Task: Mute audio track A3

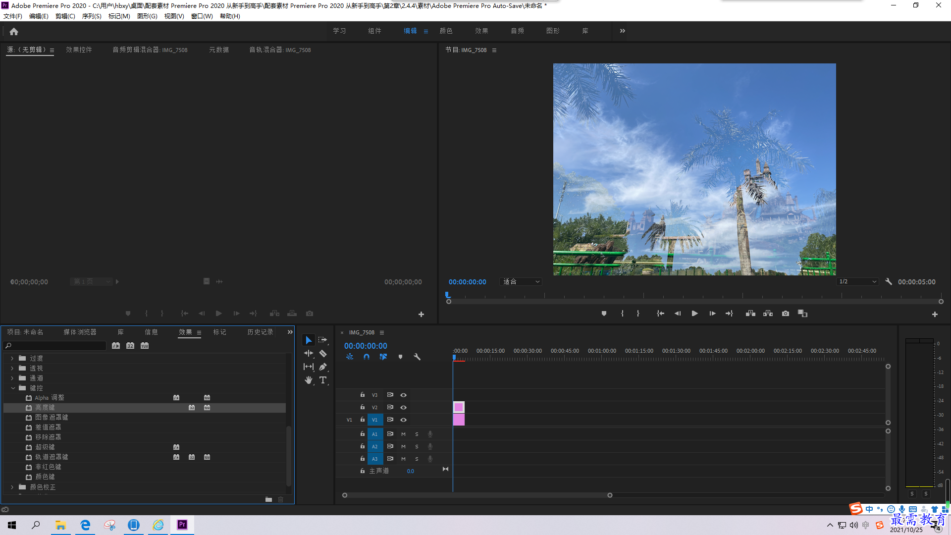Action: click(x=403, y=459)
